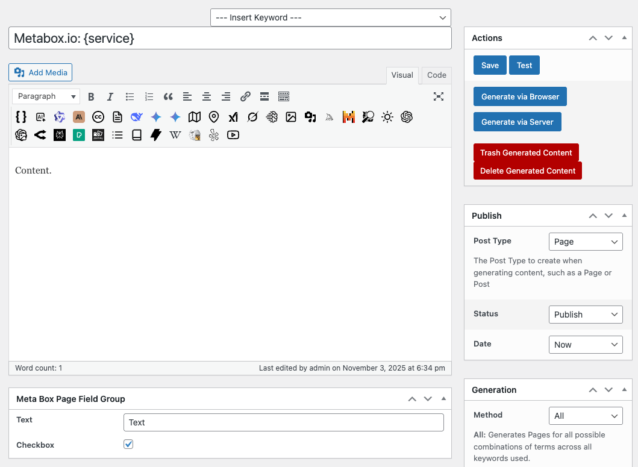This screenshot has width=638, height=467.
Task: Open the OpenAI content generation tool
Action: [407, 117]
